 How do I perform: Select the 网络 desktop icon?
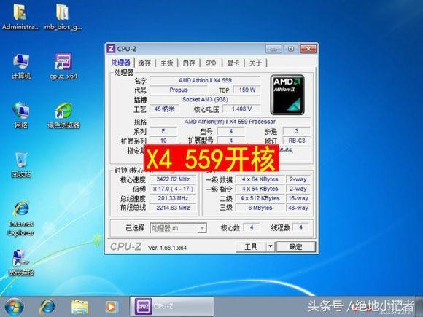coord(21,115)
